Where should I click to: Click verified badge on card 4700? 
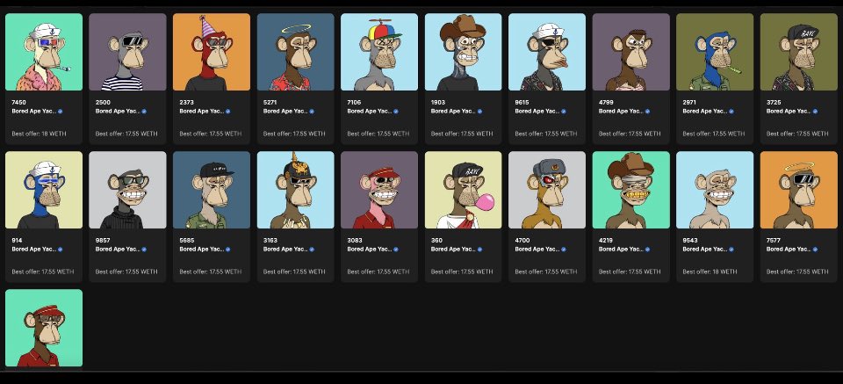564,249
